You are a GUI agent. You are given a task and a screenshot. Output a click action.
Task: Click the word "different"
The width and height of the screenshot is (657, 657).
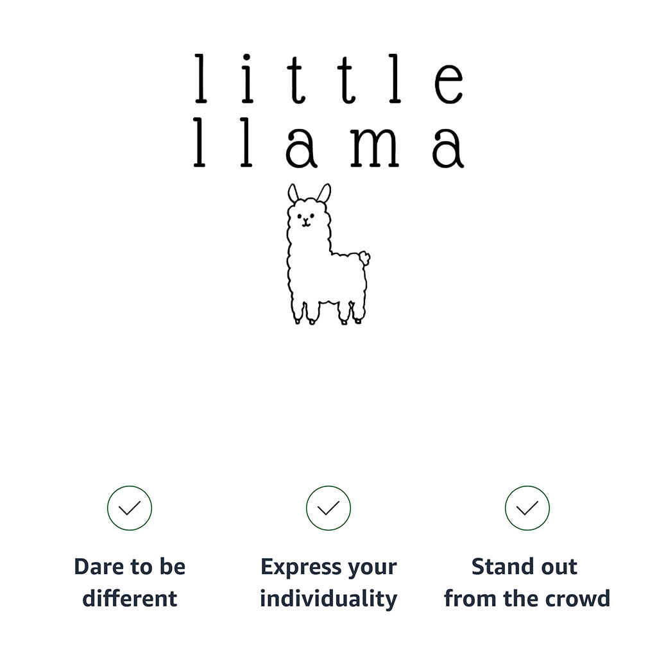pyautogui.click(x=130, y=599)
